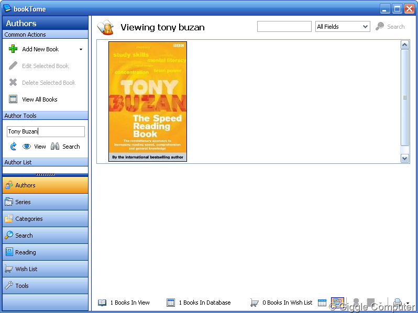Click the Tools wrench icon in navigation

click(x=9, y=285)
